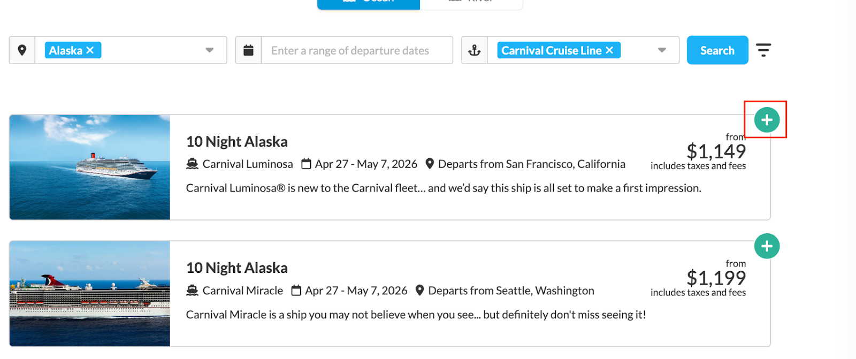
Task: Switch to the blue Ocean tab
Action: [x=369, y=3]
